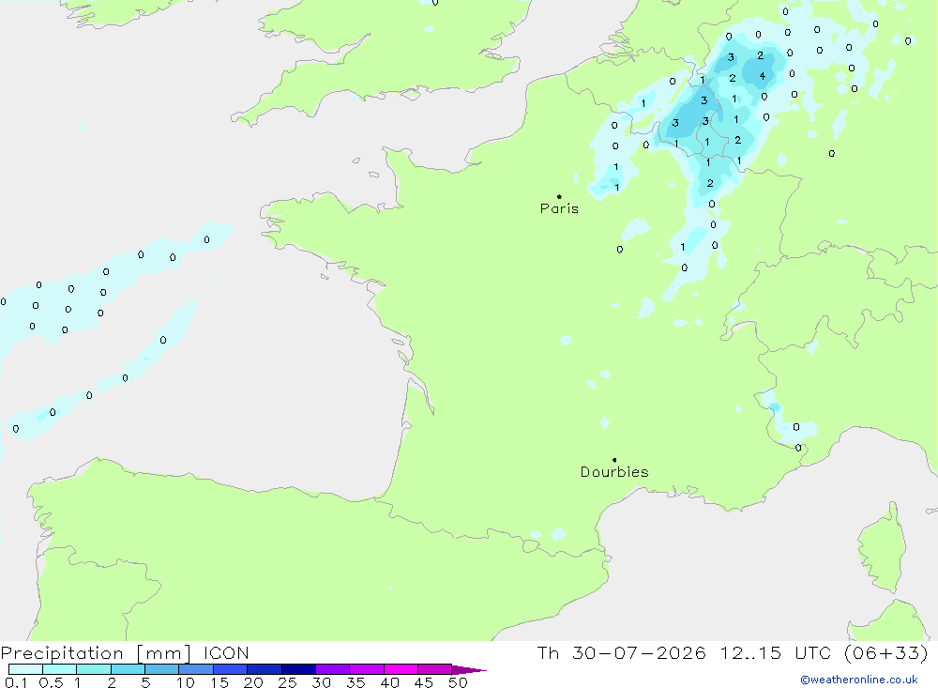This screenshot has width=938, height=688.
Task: Click the '30' legend scale label
Action: coord(322,682)
